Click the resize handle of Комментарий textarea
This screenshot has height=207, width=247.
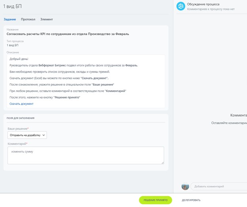pos(162,162)
